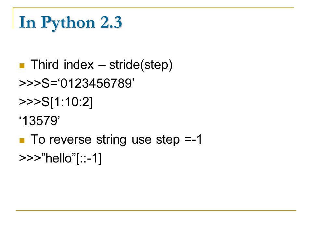
Task: Click the word 'string' in the second bullet
Action: [x=111, y=140]
